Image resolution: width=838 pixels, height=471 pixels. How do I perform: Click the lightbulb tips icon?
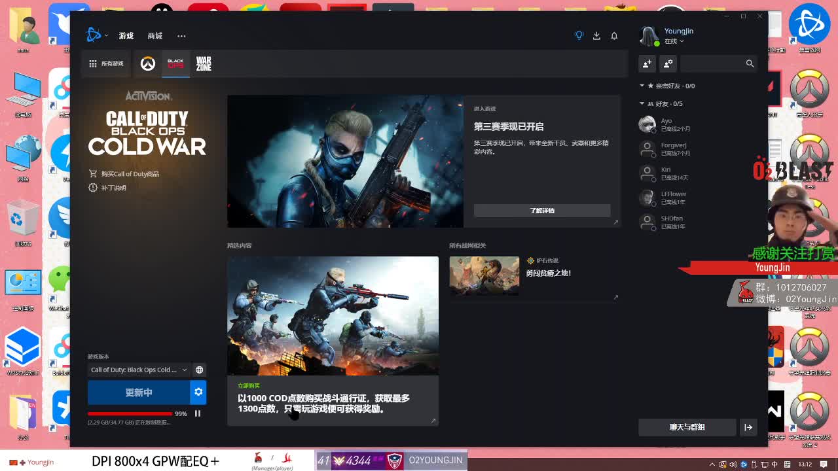pos(579,35)
